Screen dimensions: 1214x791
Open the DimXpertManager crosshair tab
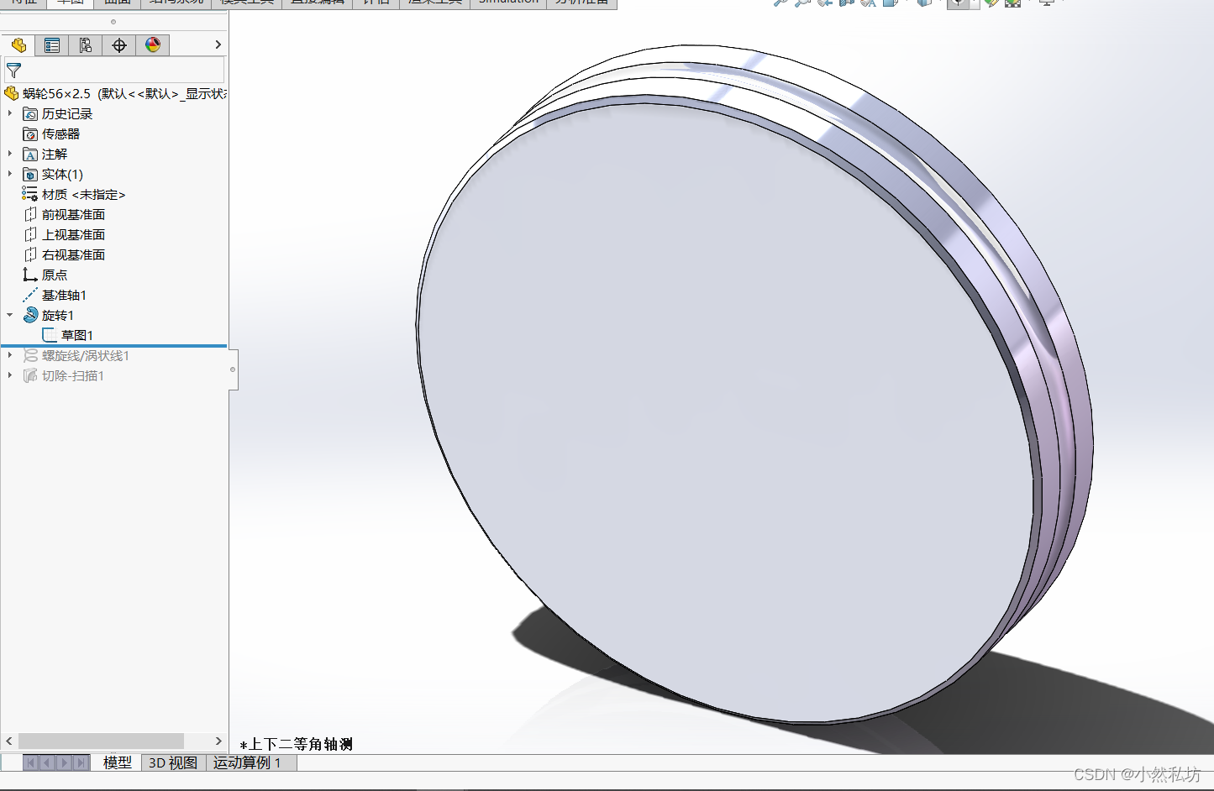(119, 45)
